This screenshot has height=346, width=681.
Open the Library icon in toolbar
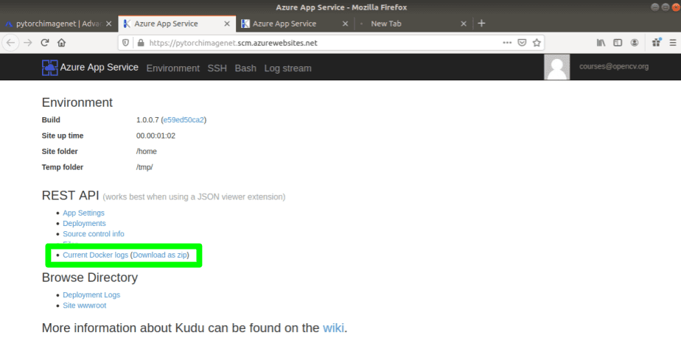(x=601, y=43)
